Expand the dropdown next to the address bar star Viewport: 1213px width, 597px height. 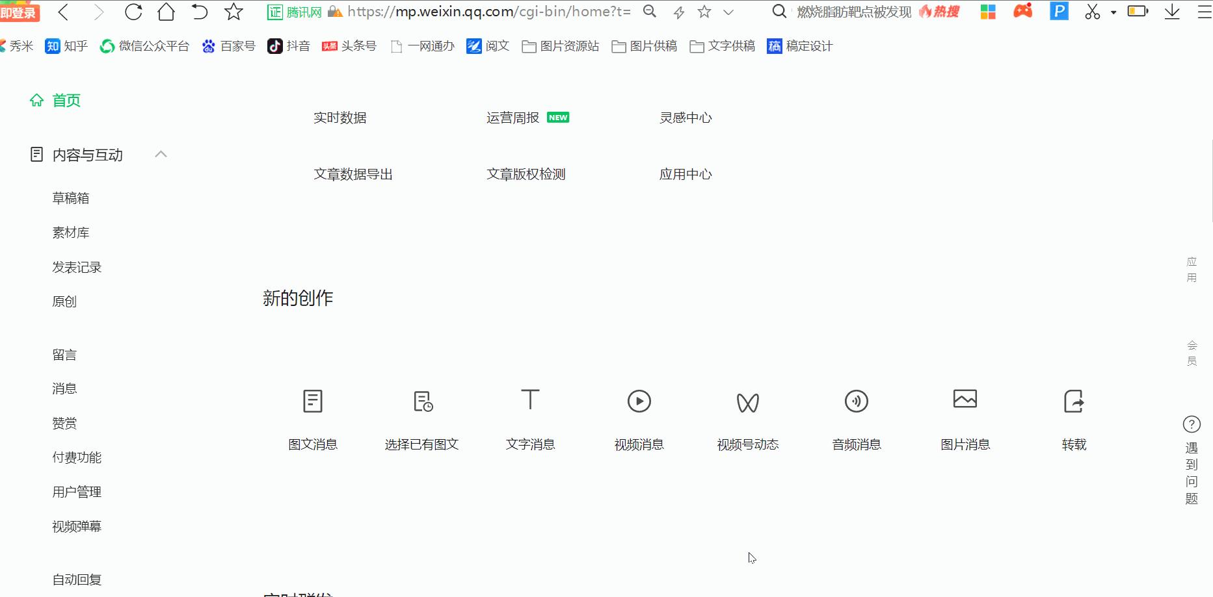coord(727,12)
